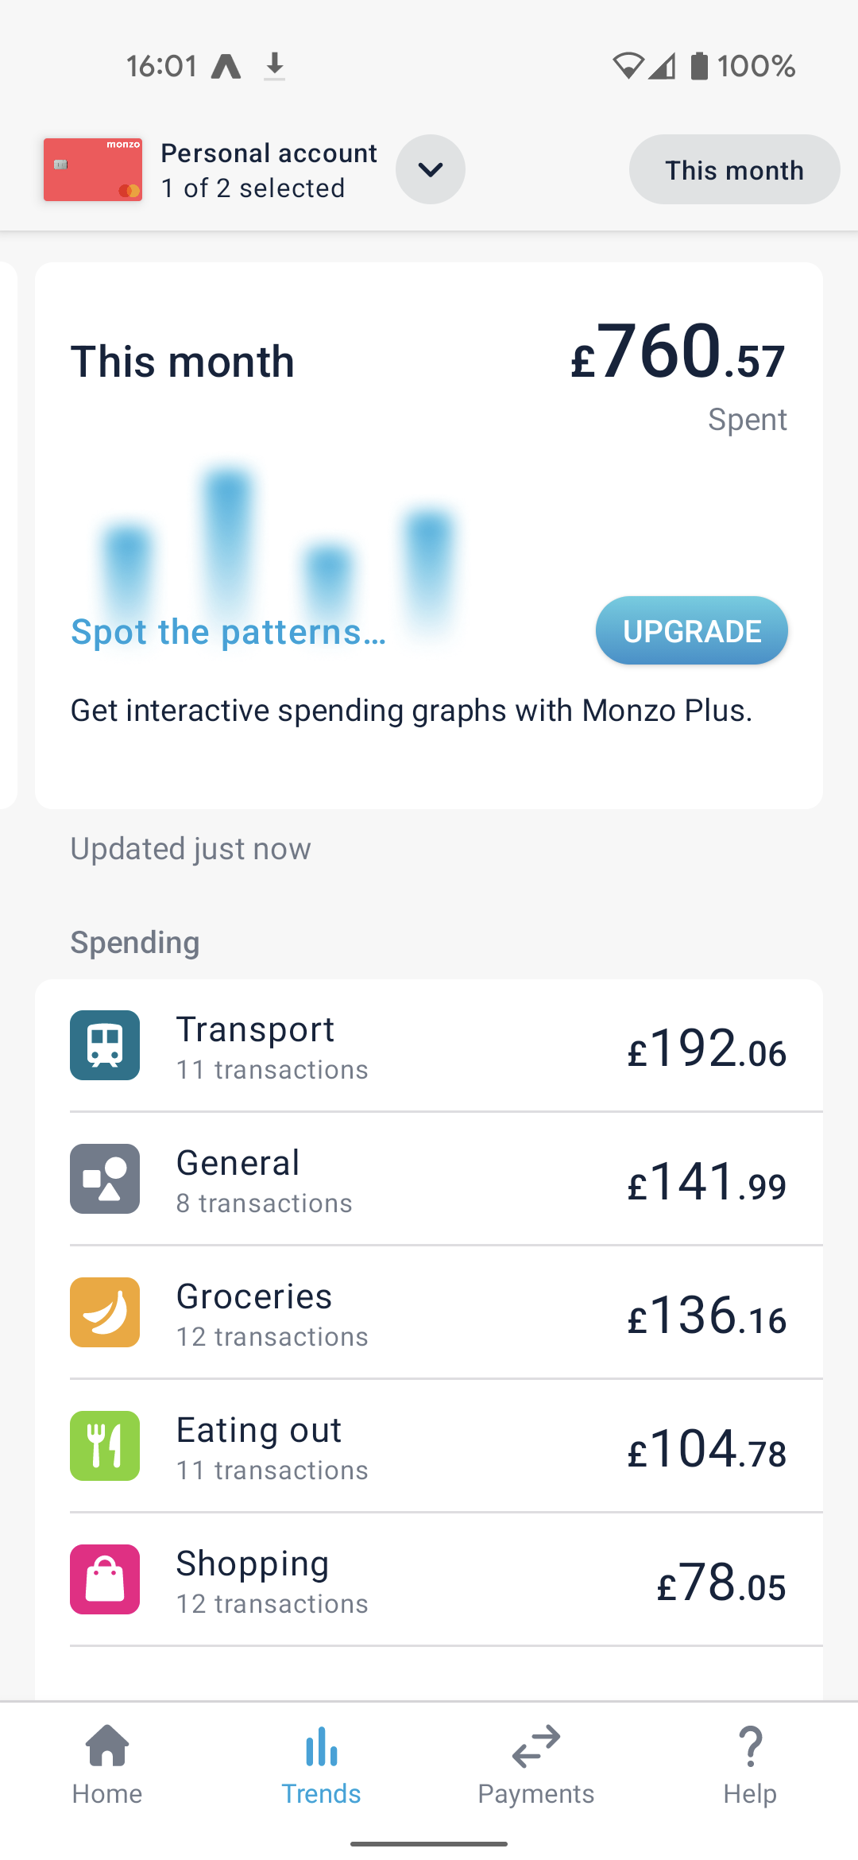Tap the General category shapes icon

(x=105, y=1179)
